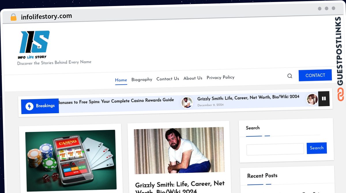Click ticker headline Grizzly Smith: Life, Career
This screenshot has height=193, width=346.
[x=248, y=97]
